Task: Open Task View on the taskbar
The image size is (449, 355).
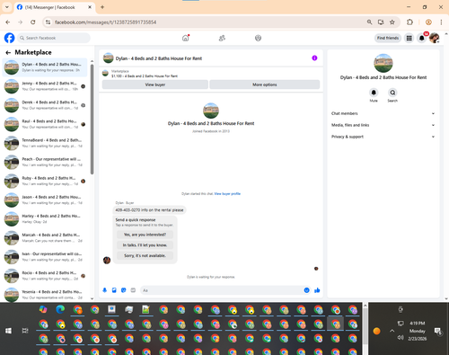Action: (x=25, y=331)
